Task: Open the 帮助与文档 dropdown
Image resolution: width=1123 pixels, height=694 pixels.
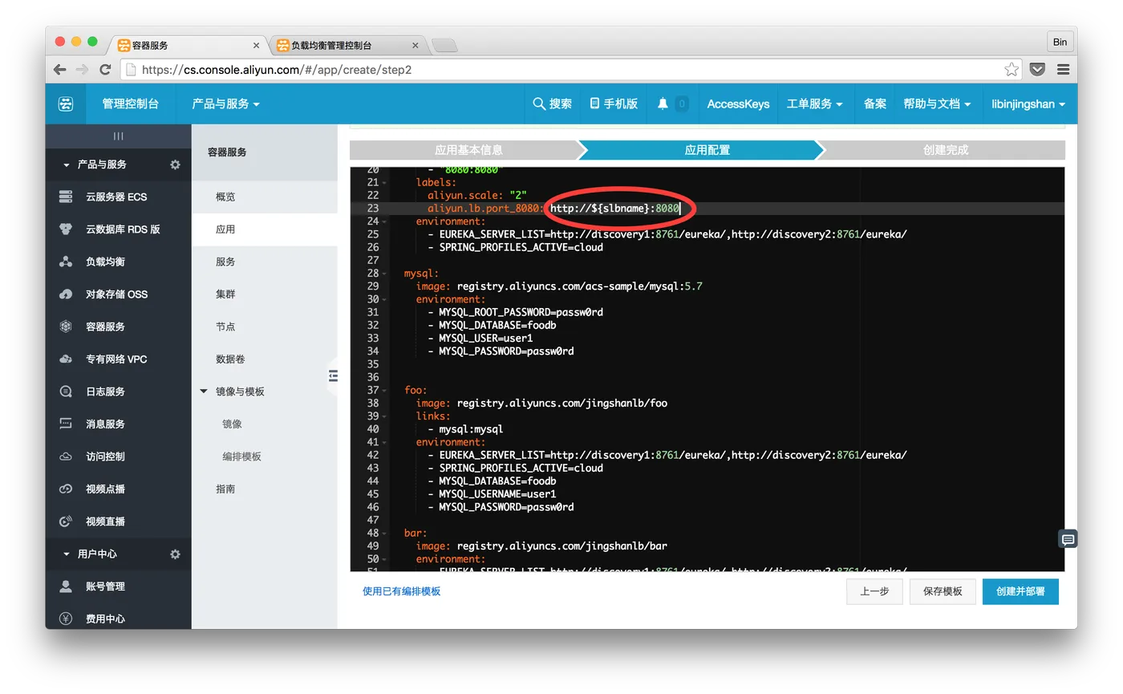Action: [x=937, y=103]
